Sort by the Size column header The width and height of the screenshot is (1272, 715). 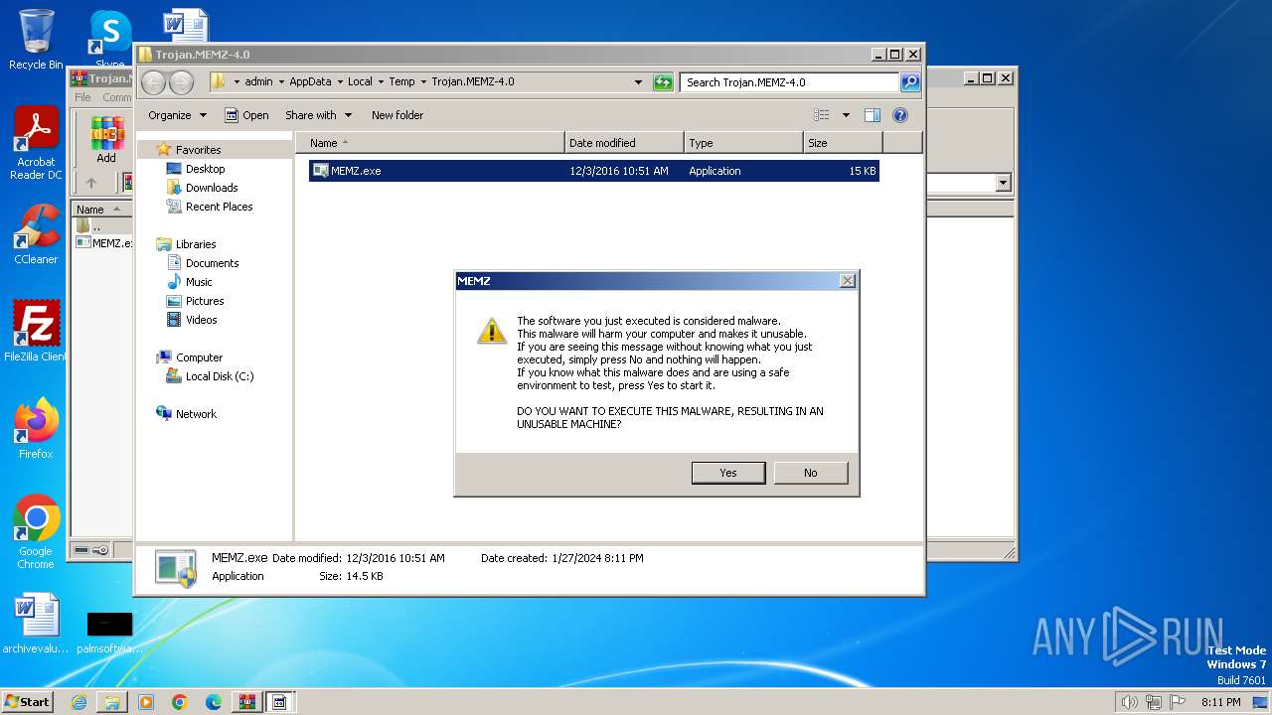pos(843,143)
